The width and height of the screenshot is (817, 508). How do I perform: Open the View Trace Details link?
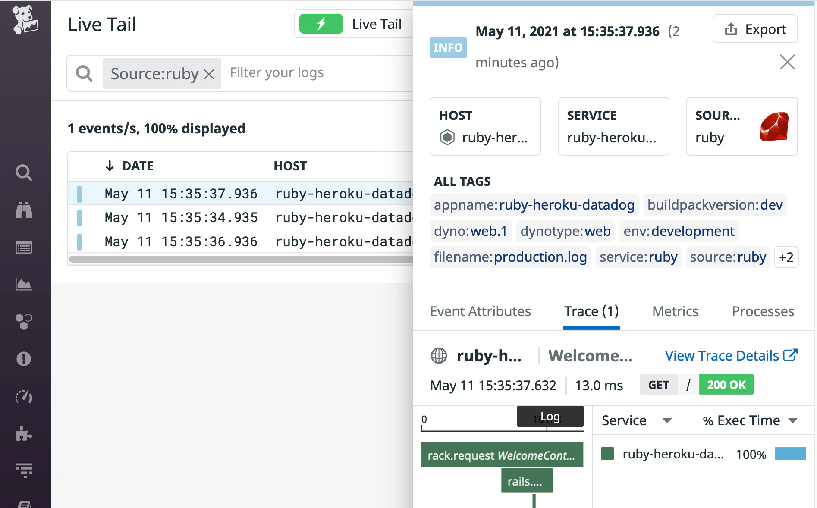[731, 356]
